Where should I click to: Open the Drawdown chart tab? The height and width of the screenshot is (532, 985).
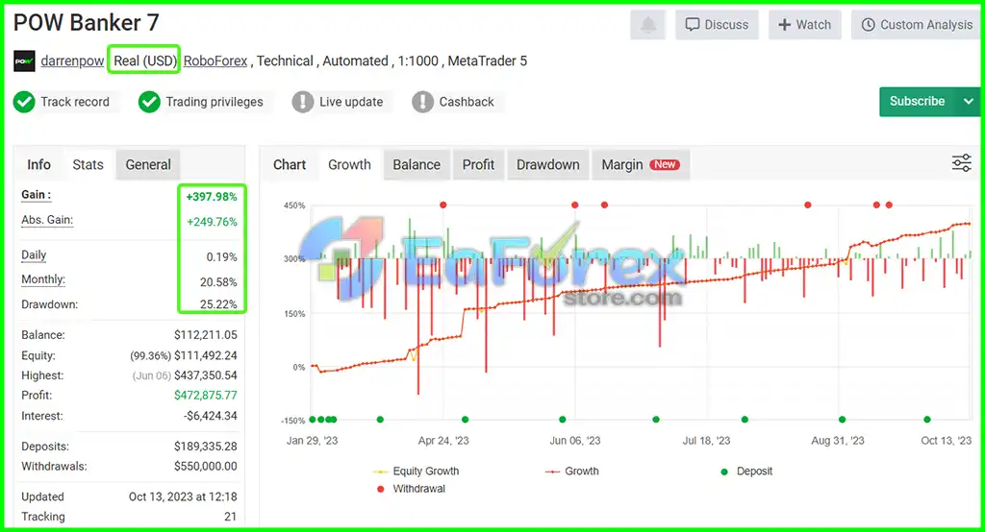(x=547, y=164)
